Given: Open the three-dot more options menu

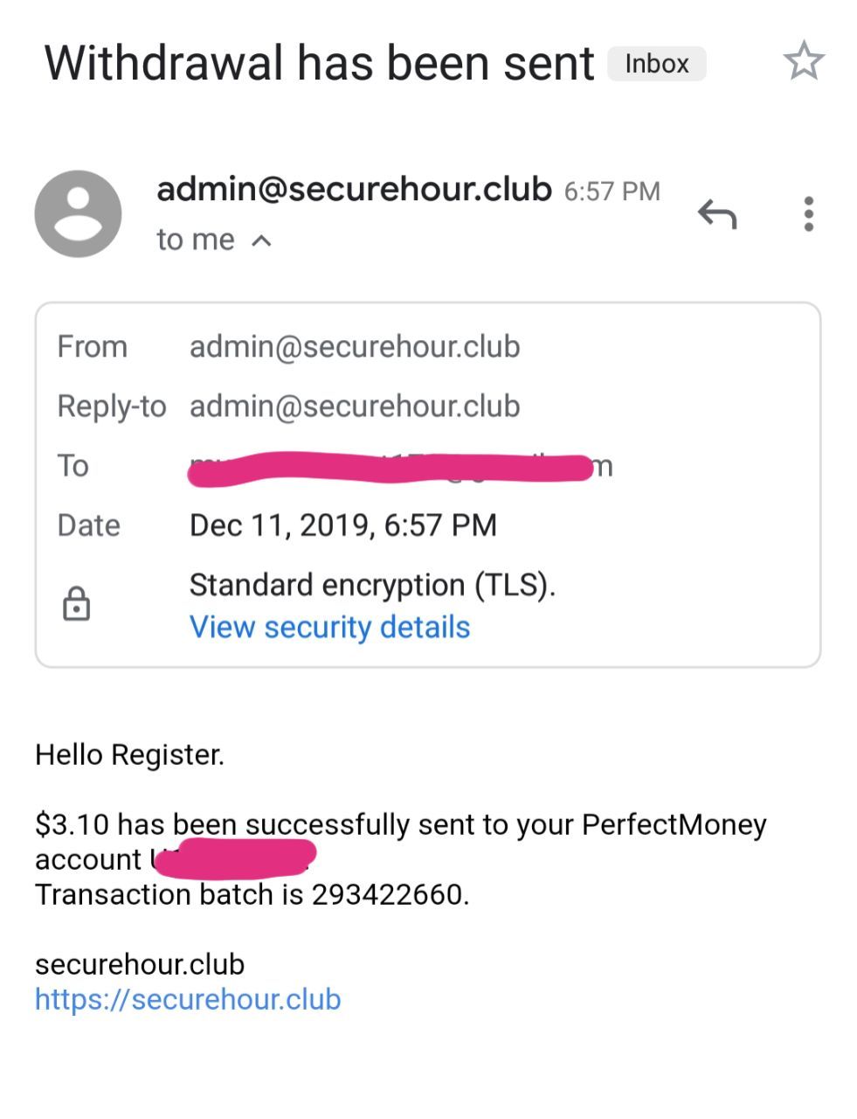Looking at the screenshot, I should 808,214.
